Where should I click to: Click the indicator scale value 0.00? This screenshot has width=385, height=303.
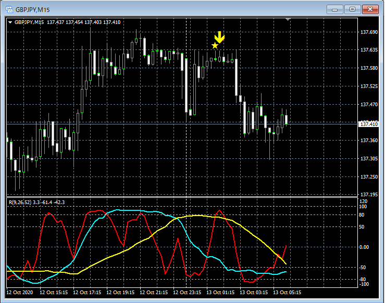click(x=364, y=247)
